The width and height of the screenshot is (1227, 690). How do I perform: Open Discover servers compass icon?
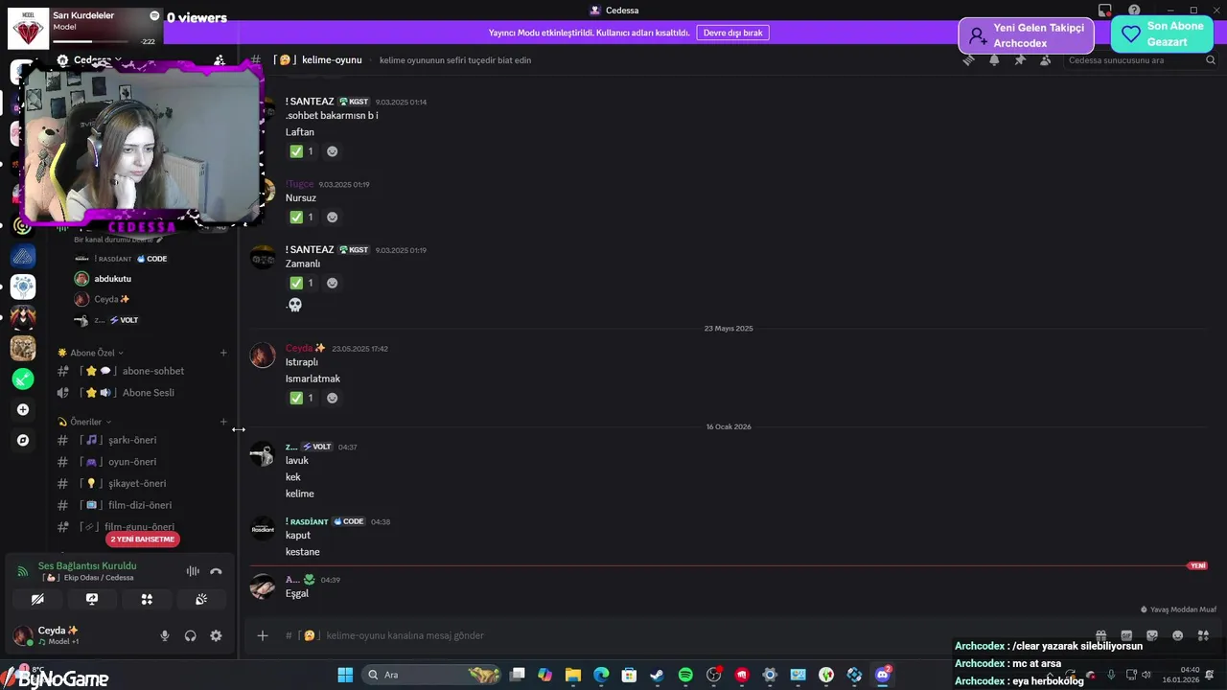click(23, 441)
